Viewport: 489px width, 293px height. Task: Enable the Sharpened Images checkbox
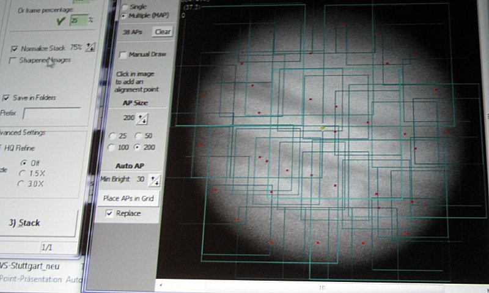tap(13, 61)
